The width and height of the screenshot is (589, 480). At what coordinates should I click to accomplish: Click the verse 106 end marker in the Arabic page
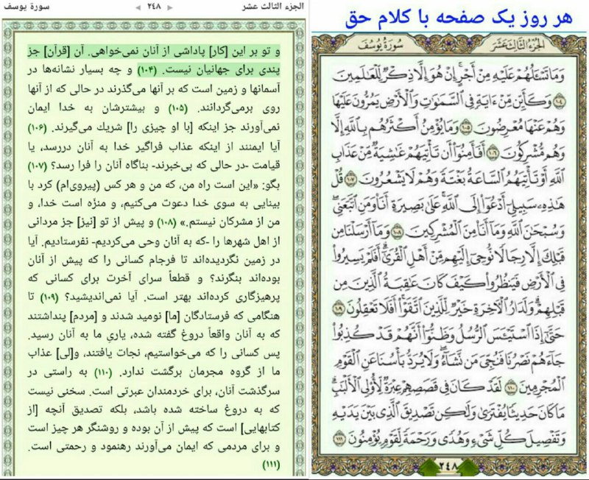491,154
